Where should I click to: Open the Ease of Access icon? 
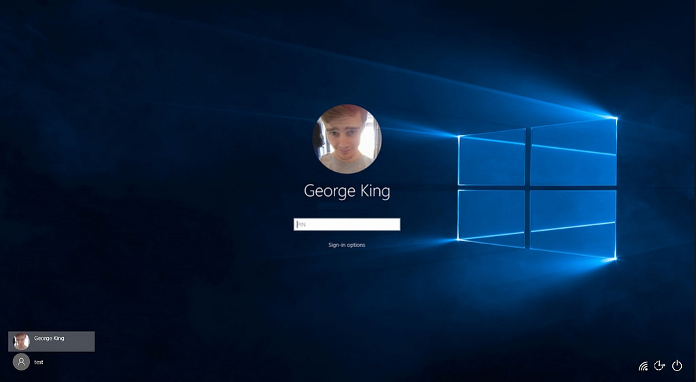[x=659, y=365]
